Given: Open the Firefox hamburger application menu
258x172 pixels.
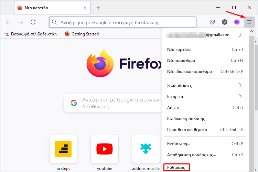Looking at the screenshot, I should (x=249, y=22).
